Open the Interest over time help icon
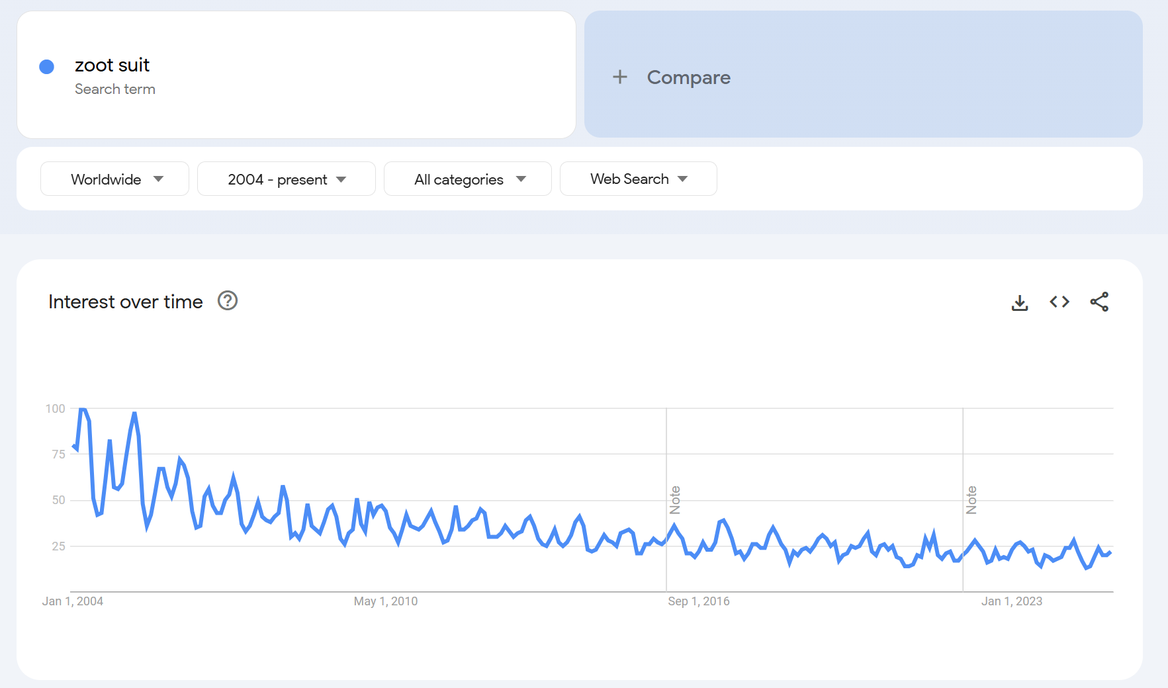 [x=228, y=301]
